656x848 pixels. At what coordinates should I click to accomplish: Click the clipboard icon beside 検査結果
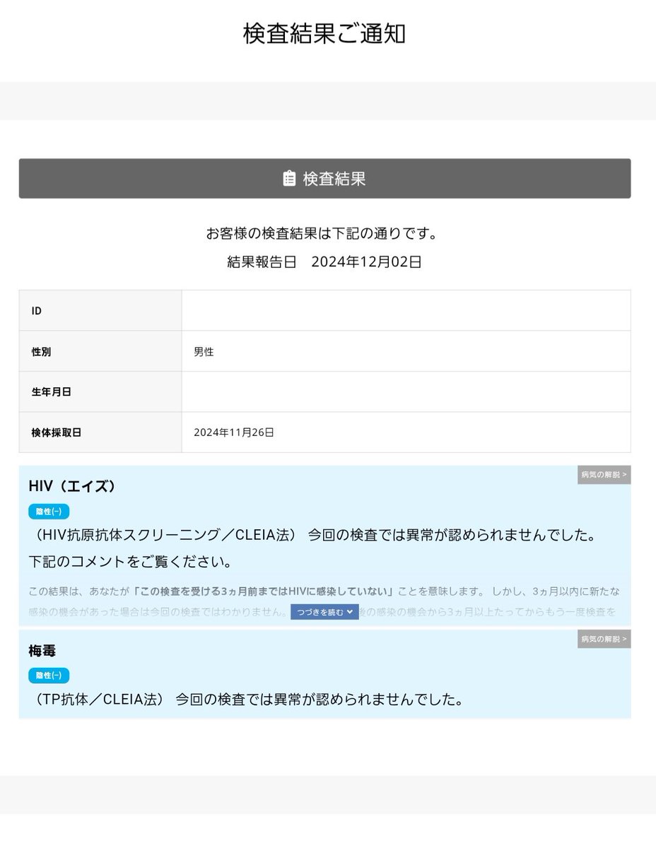tap(288, 179)
